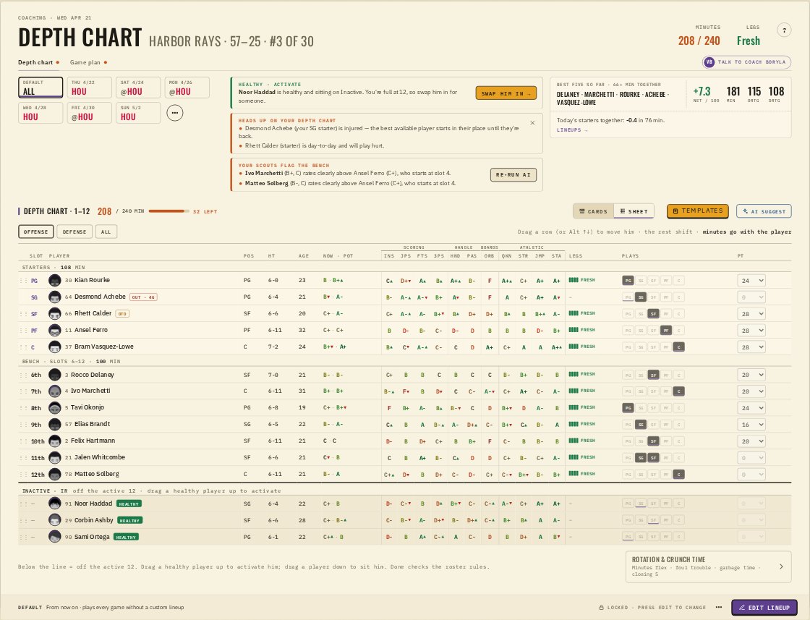Select the DEFENSE ratings tab
Screen dimensions: 810x620
click(74, 232)
